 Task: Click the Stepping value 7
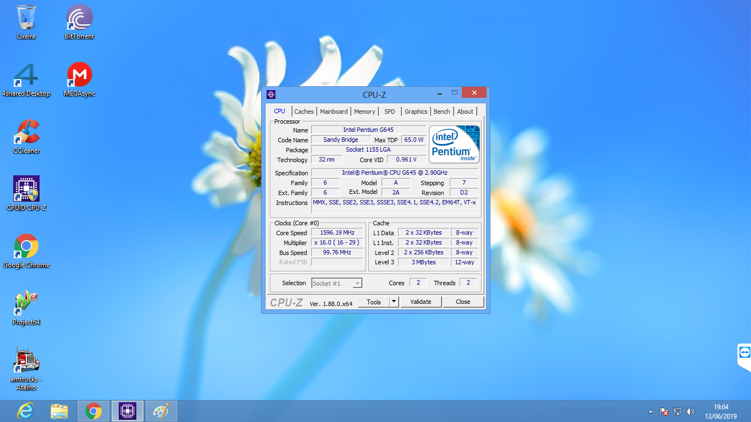pyautogui.click(x=464, y=182)
